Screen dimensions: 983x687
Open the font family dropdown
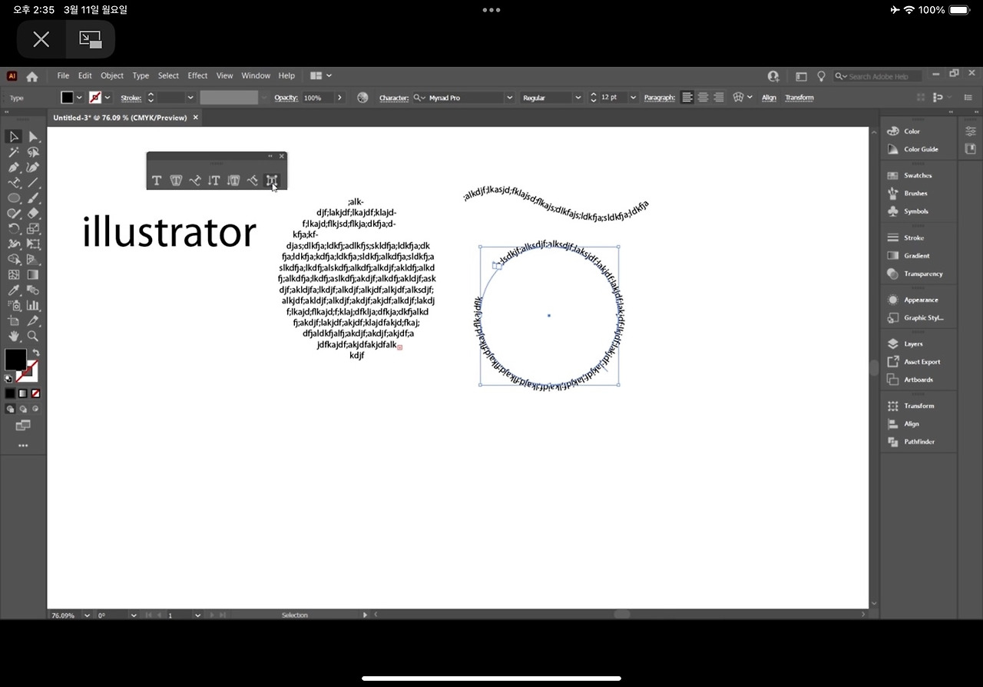pyautogui.click(x=508, y=98)
